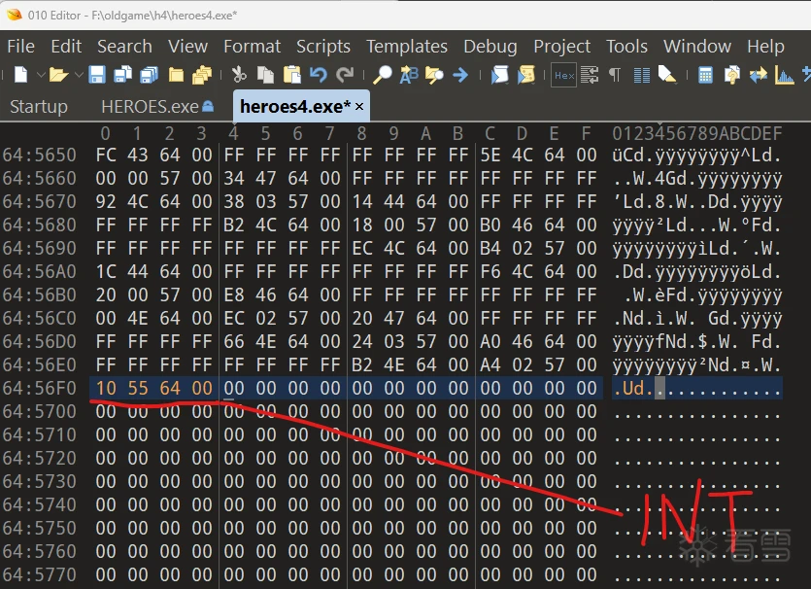811x589 pixels.
Task: Open the Tools menu
Action: coord(626,47)
